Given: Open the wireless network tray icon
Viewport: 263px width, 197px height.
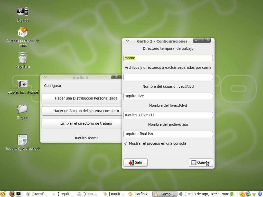Looking at the screenshot, I should click(254, 194).
